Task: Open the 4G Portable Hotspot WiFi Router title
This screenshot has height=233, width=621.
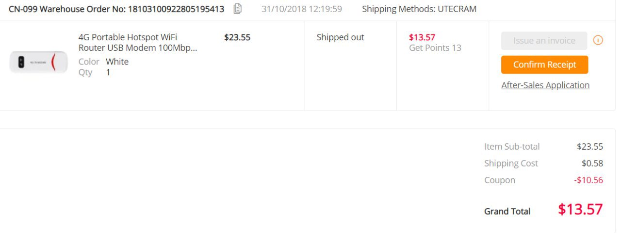Action: tap(138, 43)
